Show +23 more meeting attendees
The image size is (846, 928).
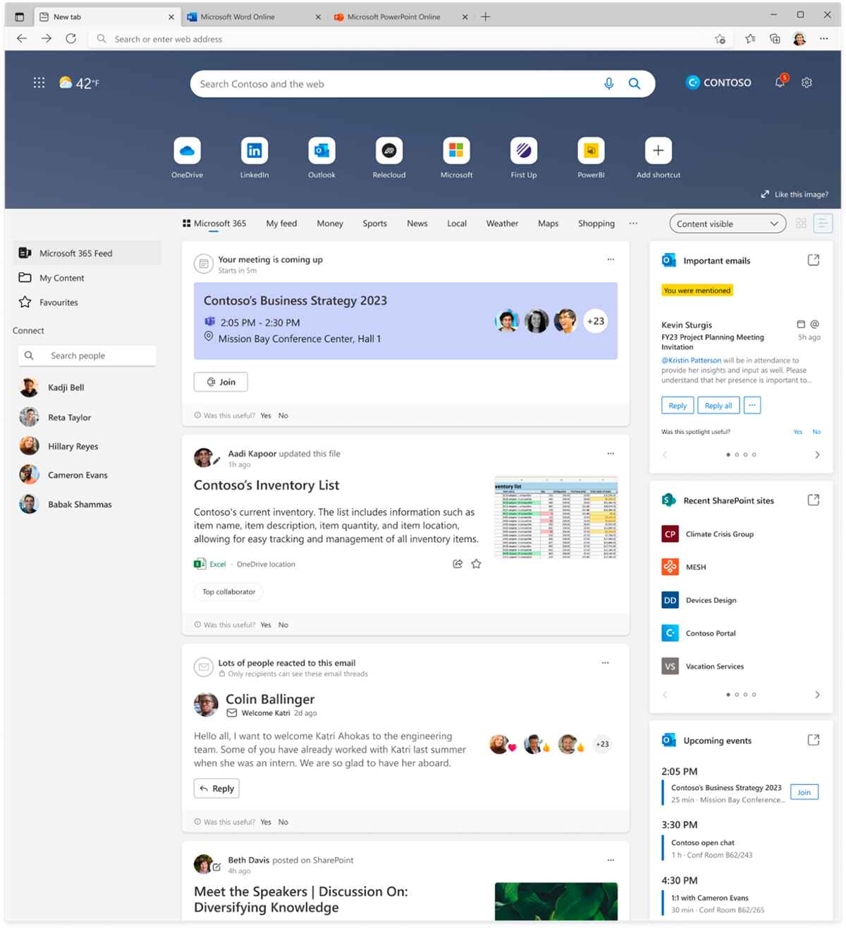tap(596, 321)
